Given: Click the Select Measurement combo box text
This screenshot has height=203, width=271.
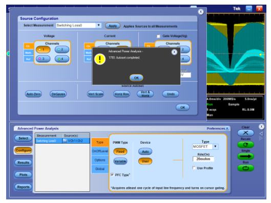Looking at the screenshot, I should [x=76, y=26].
